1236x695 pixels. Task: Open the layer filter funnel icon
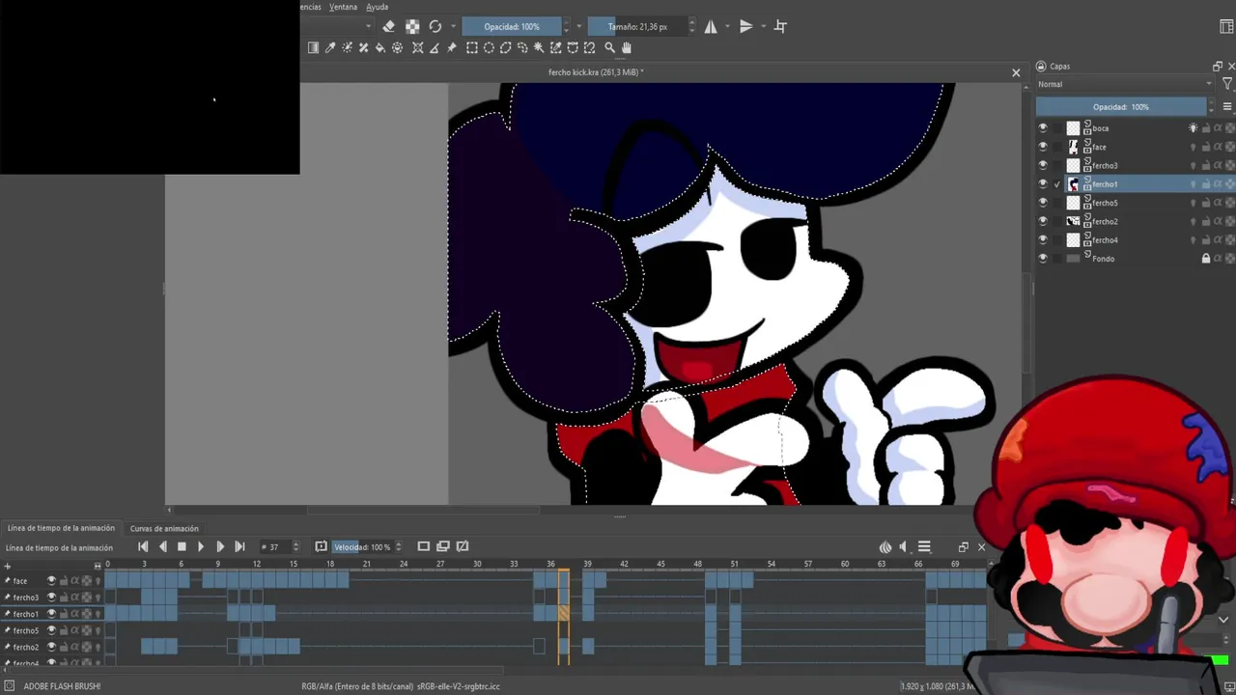click(x=1227, y=84)
